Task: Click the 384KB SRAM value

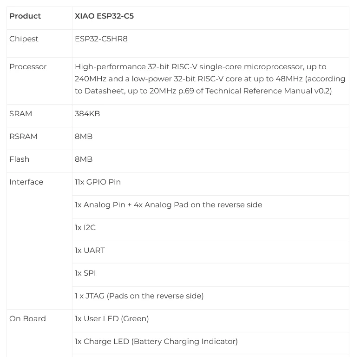Action: point(87,113)
